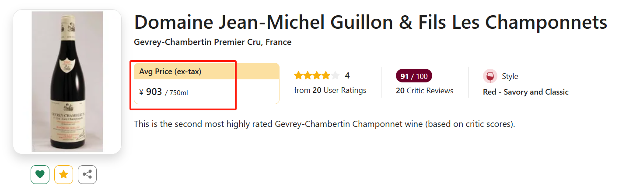
Task: Open the wine bottle thumbnail image
Action: point(67,82)
